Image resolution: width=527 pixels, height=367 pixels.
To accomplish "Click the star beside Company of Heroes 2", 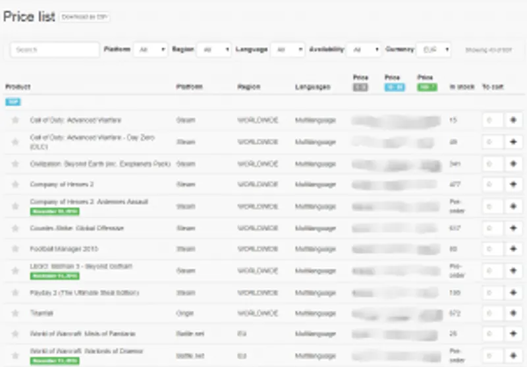I will pyautogui.click(x=15, y=184).
